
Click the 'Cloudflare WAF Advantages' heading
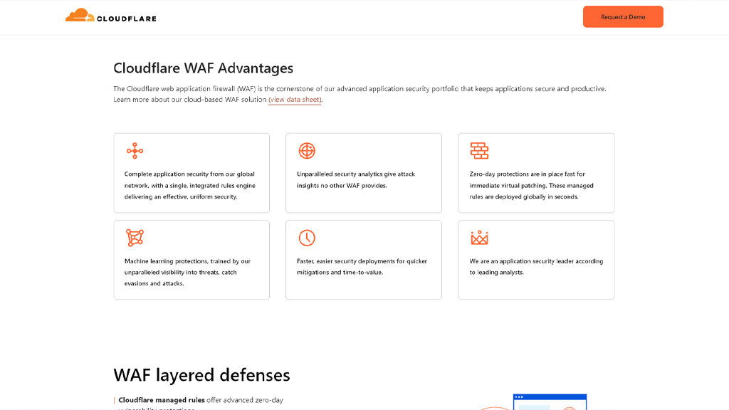pos(203,68)
